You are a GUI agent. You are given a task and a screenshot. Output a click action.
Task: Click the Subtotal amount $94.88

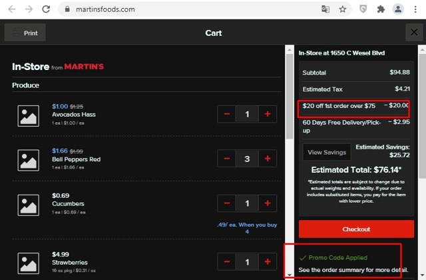point(399,72)
